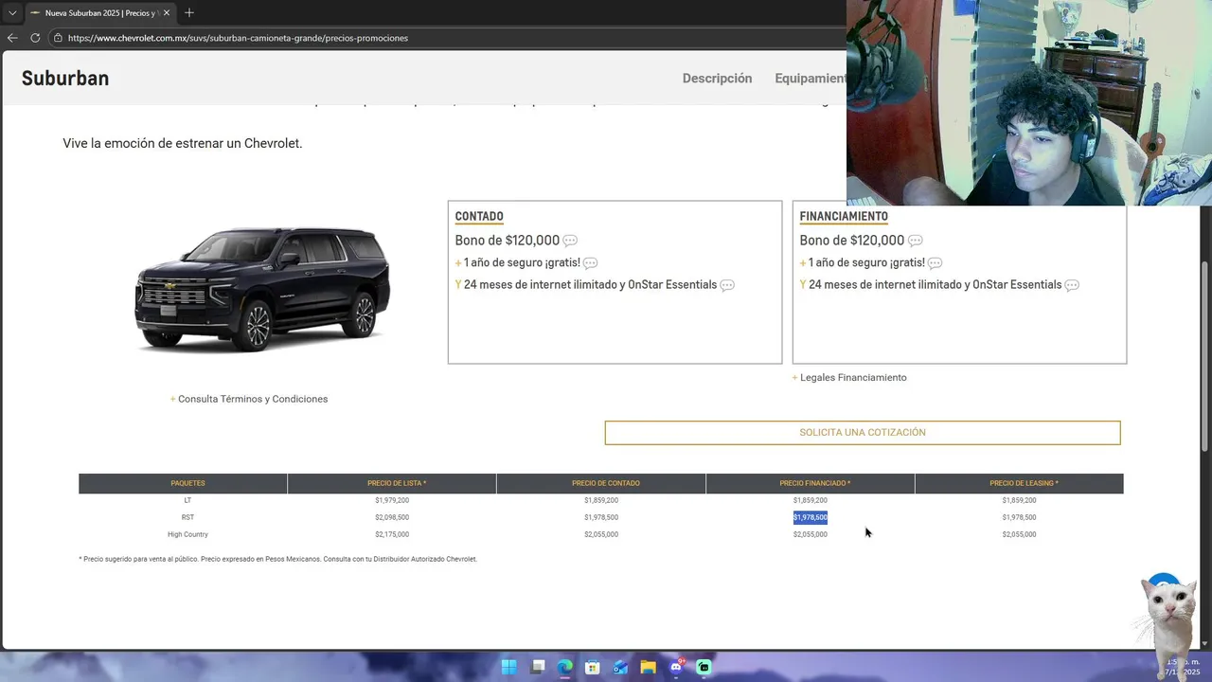Screen dimensions: 1212x682
Task: Open the Equipamiento navigation item
Action: [811, 79]
